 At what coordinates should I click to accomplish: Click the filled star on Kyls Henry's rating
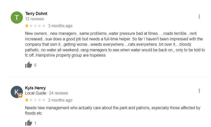[x=27, y=100]
